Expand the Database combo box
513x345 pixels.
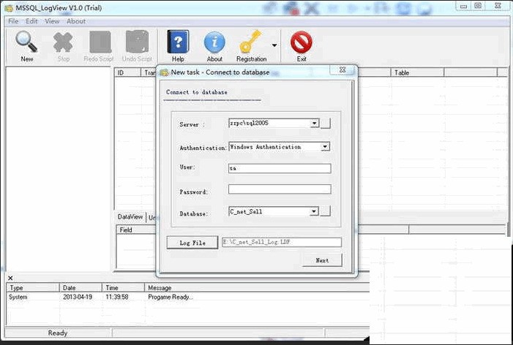pos(314,211)
